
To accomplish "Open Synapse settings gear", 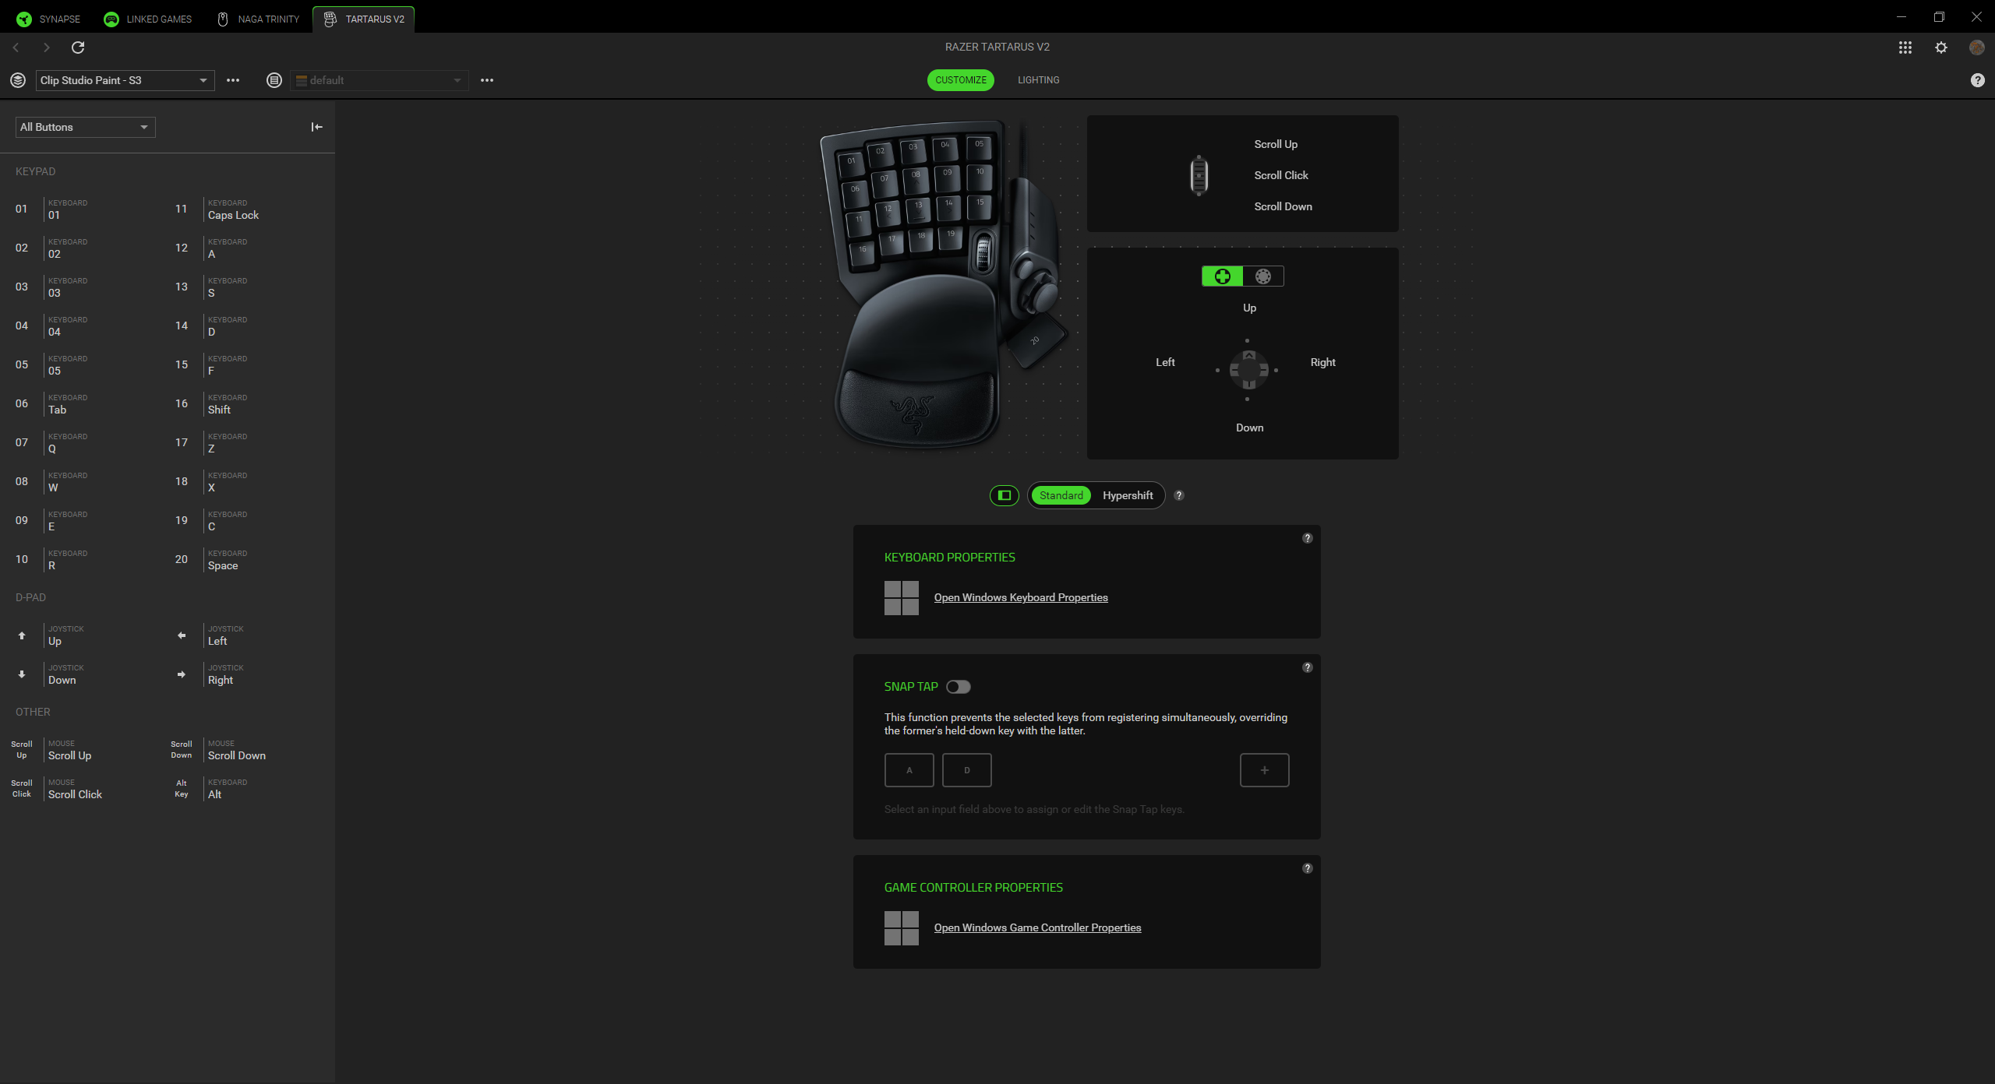I will pos(1941,48).
